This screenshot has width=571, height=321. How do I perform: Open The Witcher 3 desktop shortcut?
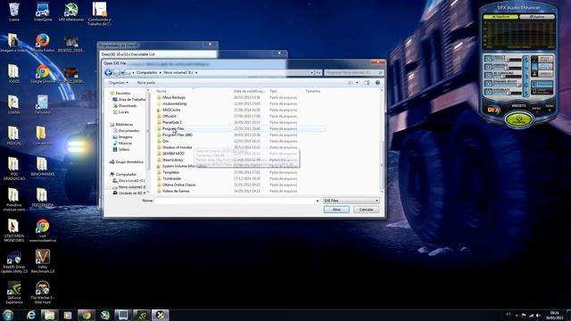tap(43, 292)
